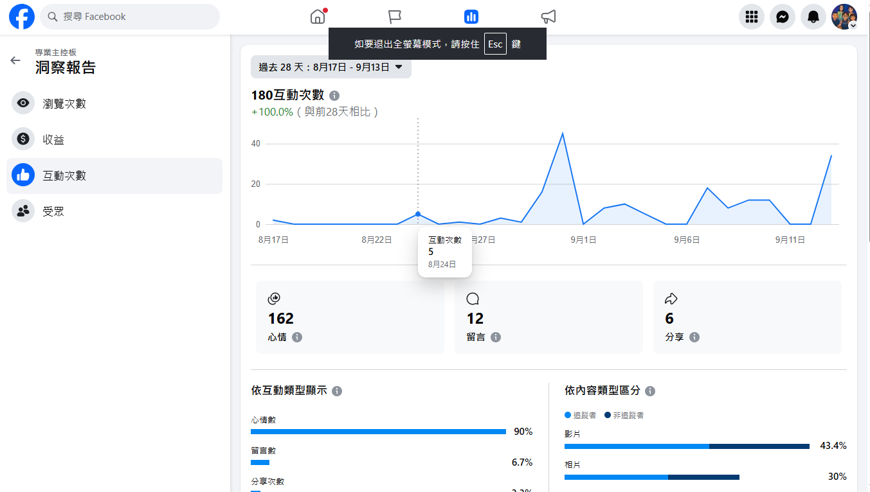Image resolution: width=870 pixels, height=492 pixels.
Task: Select 瀏覽次數 in the sidebar
Action: click(x=64, y=103)
